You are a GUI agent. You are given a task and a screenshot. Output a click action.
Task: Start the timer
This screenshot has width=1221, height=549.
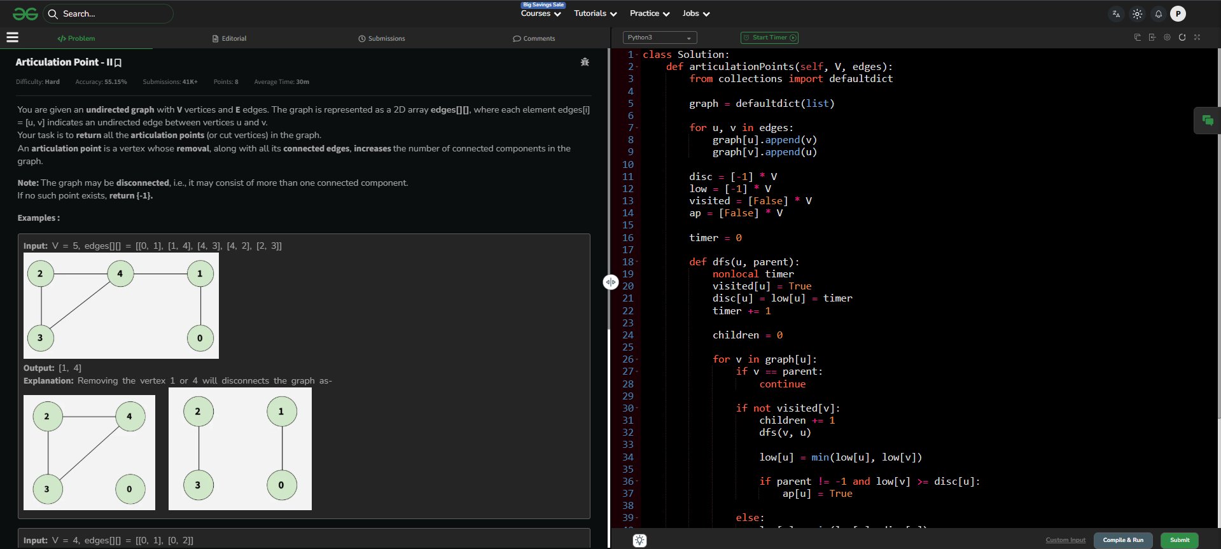[769, 38]
